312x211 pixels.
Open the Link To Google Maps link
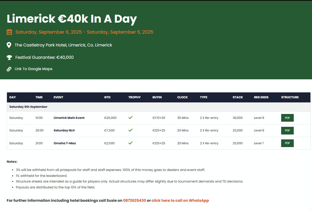click(33, 69)
